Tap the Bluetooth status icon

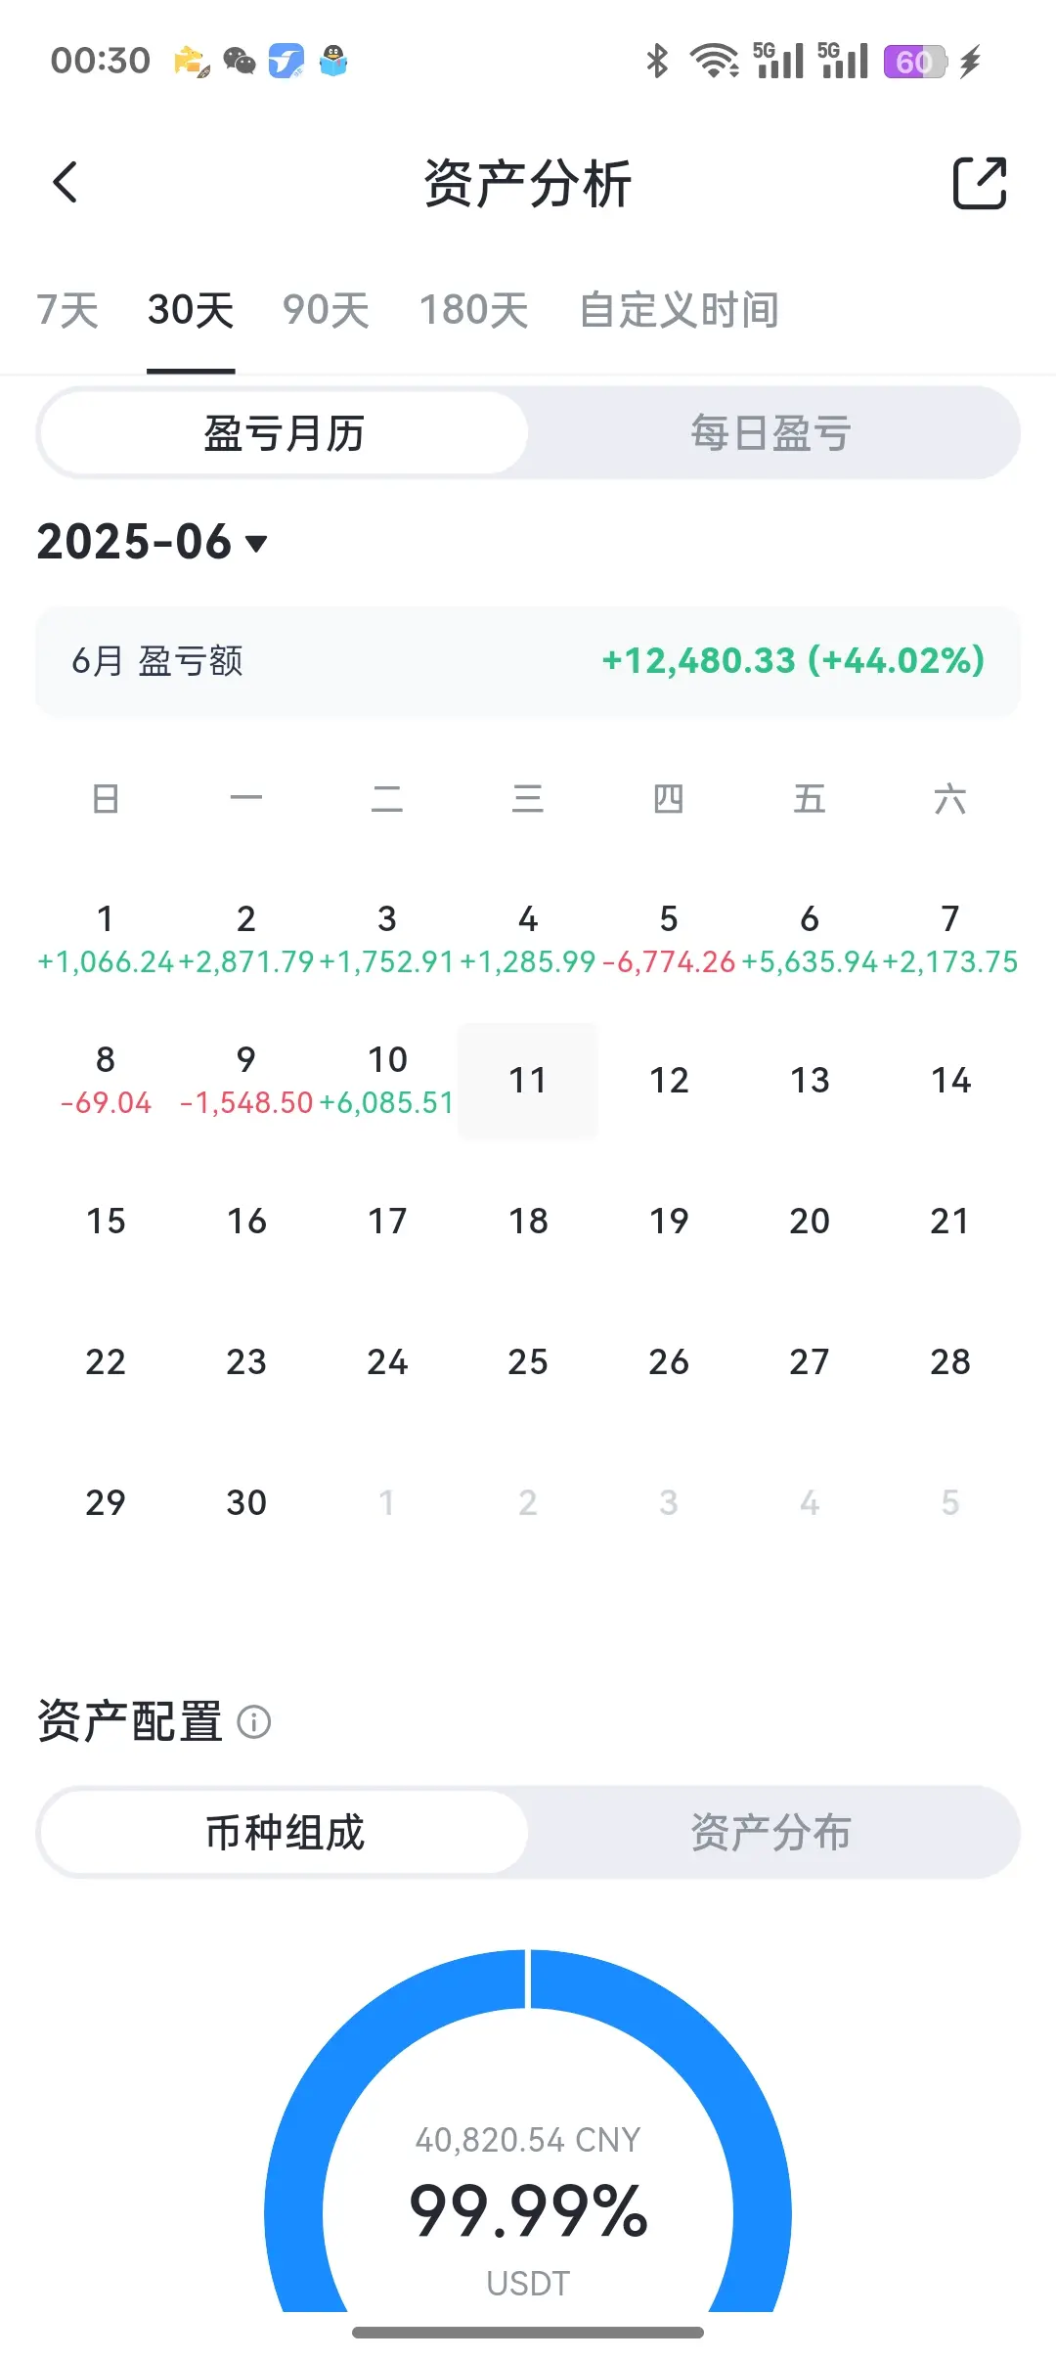pos(657,61)
